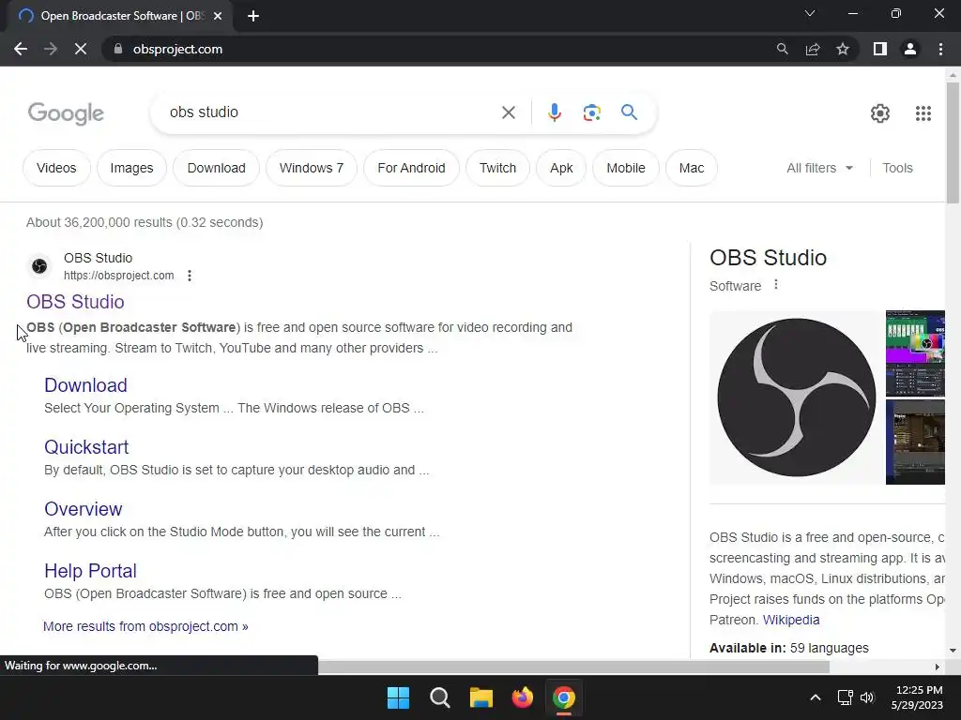Start voice search with microphone icon

[554, 112]
